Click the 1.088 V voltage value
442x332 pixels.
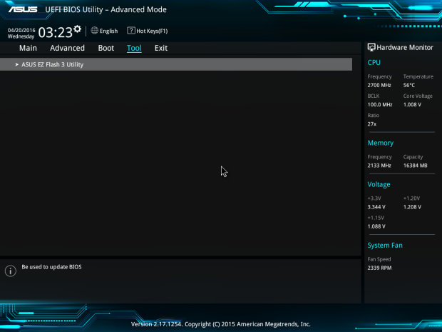[x=376, y=226]
